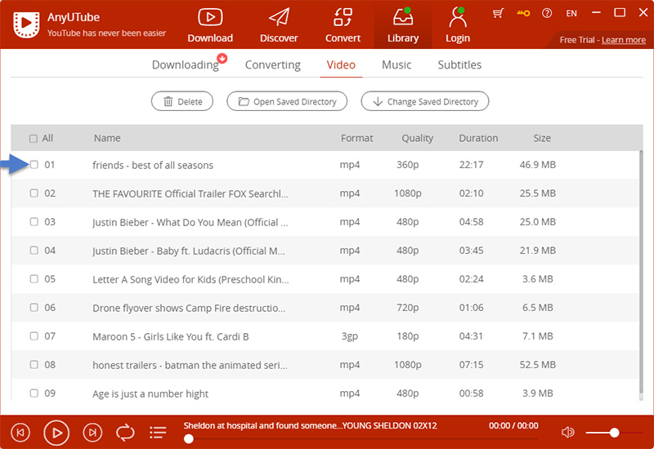The image size is (654, 449).
Task: Click the shopping cart icon
Action: point(498,13)
